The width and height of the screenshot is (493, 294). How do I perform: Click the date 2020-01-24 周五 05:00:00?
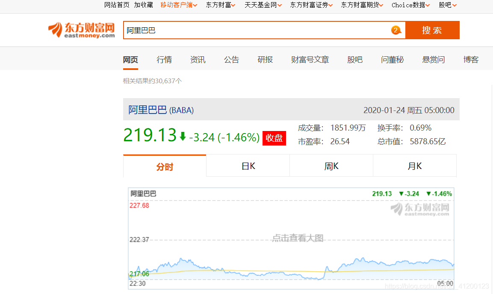409,110
